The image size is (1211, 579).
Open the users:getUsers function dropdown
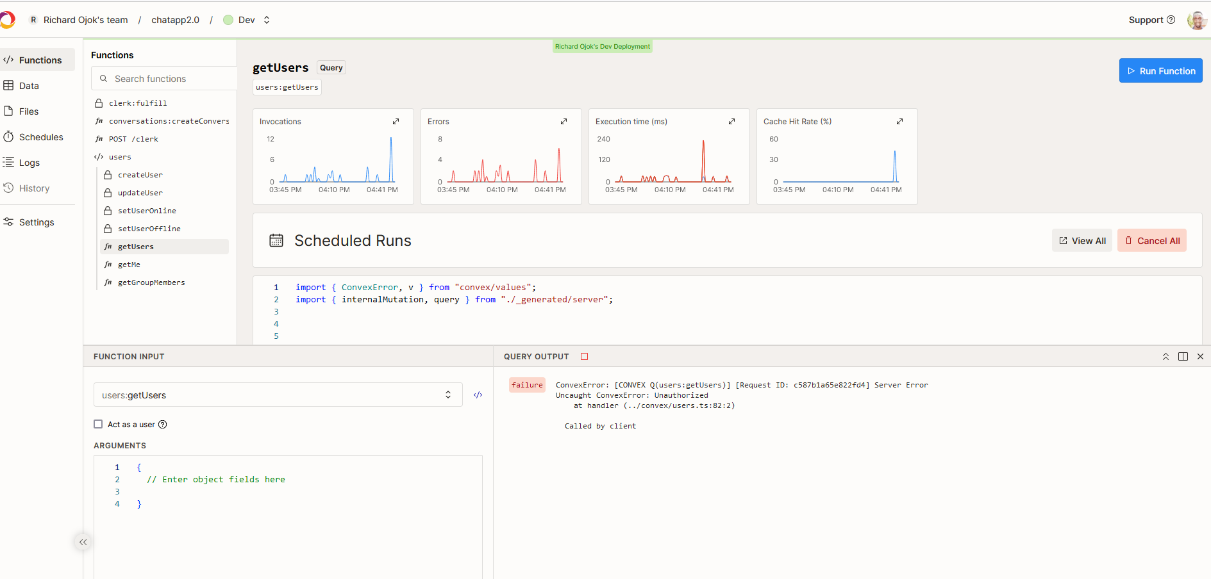pos(278,395)
